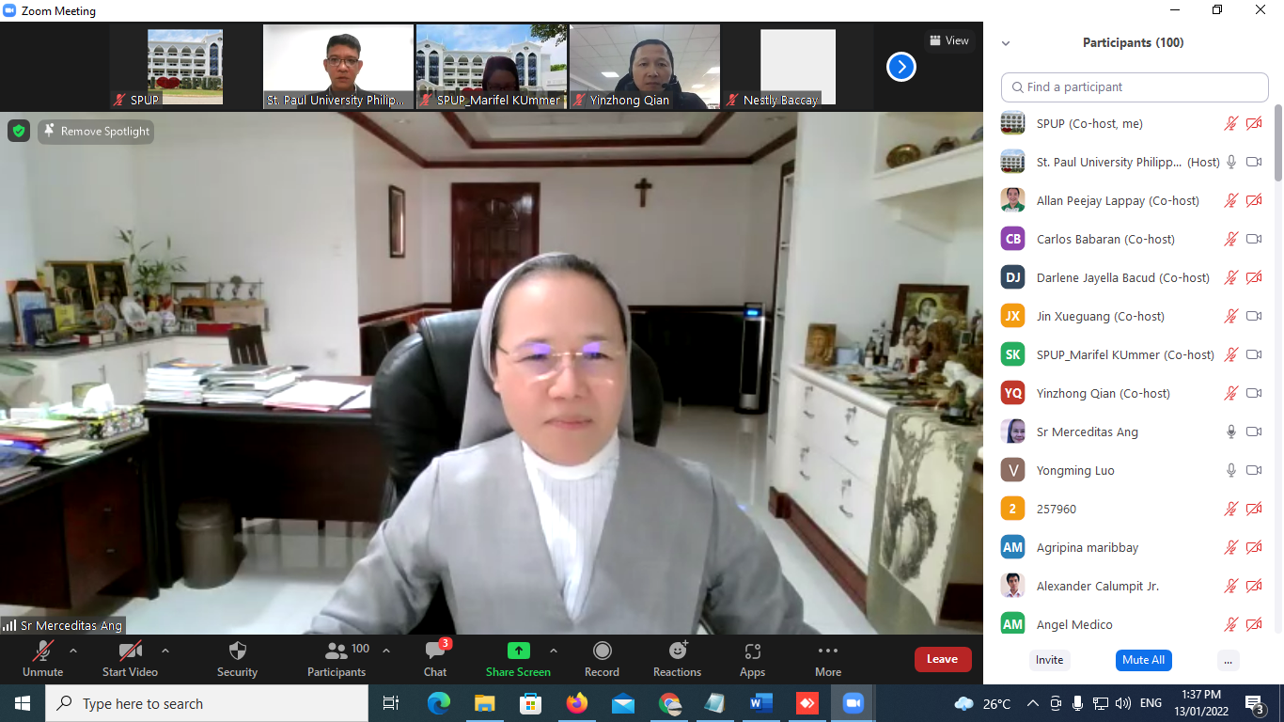Select participant 257960
Viewport: 1284px width, 722px height.
tap(1132, 509)
